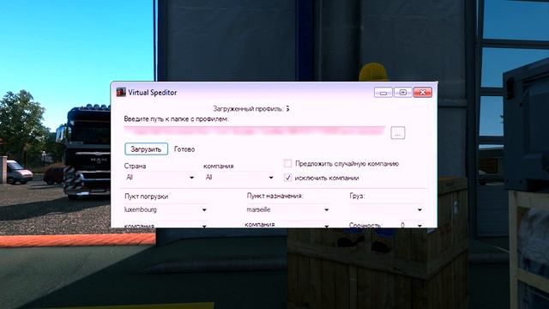This screenshot has height=309, width=549.
Task: Close the Virtual Speditor window
Action: click(423, 93)
